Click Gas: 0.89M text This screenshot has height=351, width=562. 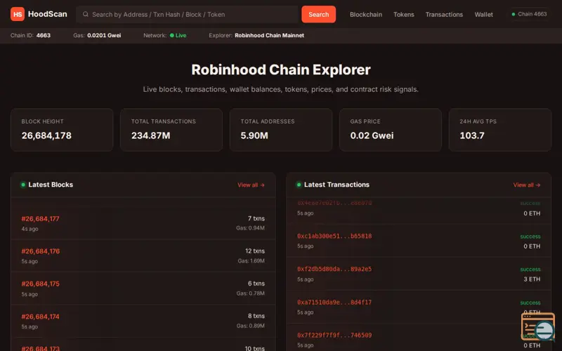click(x=251, y=326)
